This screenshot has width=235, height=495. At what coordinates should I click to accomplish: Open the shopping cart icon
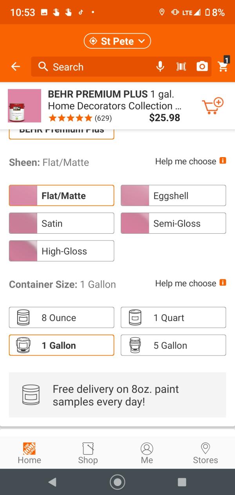[x=223, y=66]
